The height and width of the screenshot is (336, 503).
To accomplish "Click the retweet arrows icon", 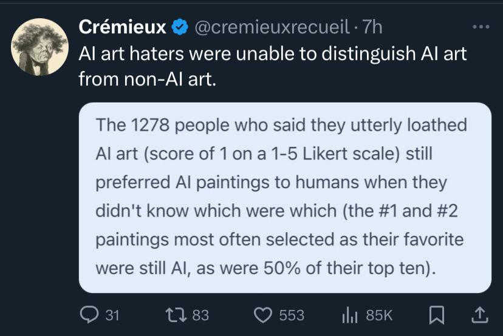I will 176,315.
